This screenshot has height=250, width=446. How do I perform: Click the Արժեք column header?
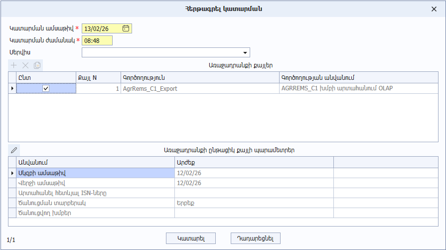pyautogui.click(x=254, y=162)
